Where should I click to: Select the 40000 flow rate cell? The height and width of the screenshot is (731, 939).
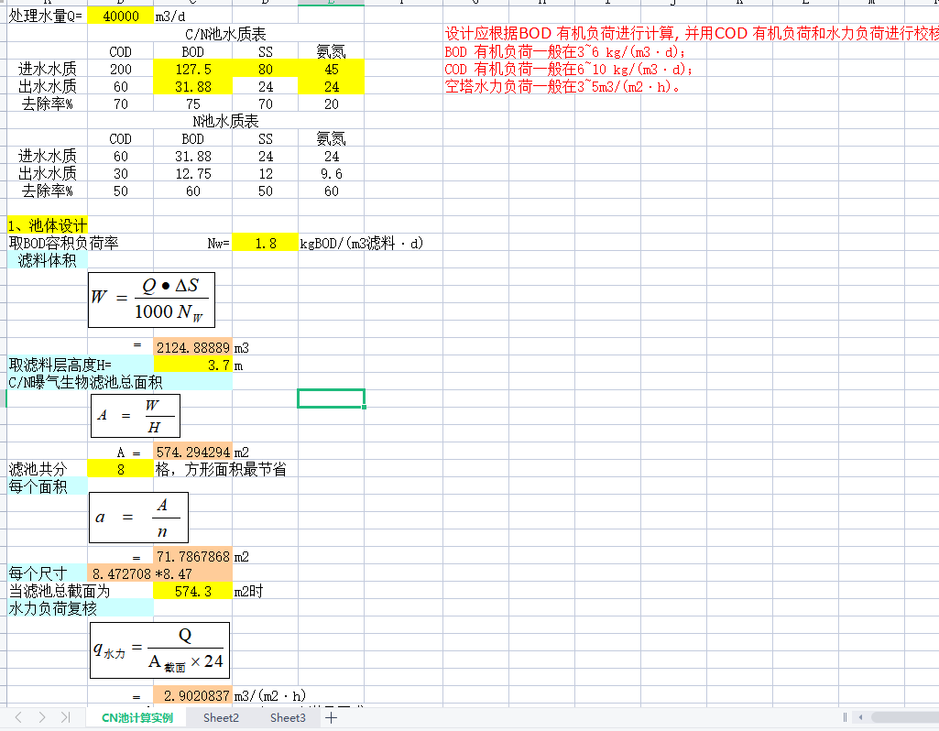tap(120, 16)
